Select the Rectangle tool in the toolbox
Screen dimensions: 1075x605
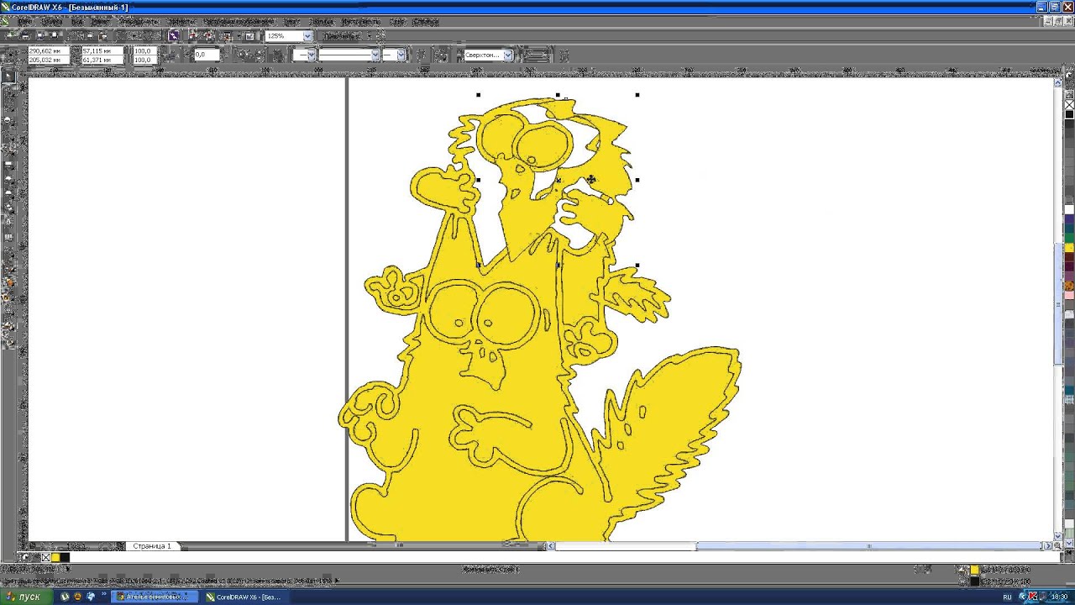9,163
